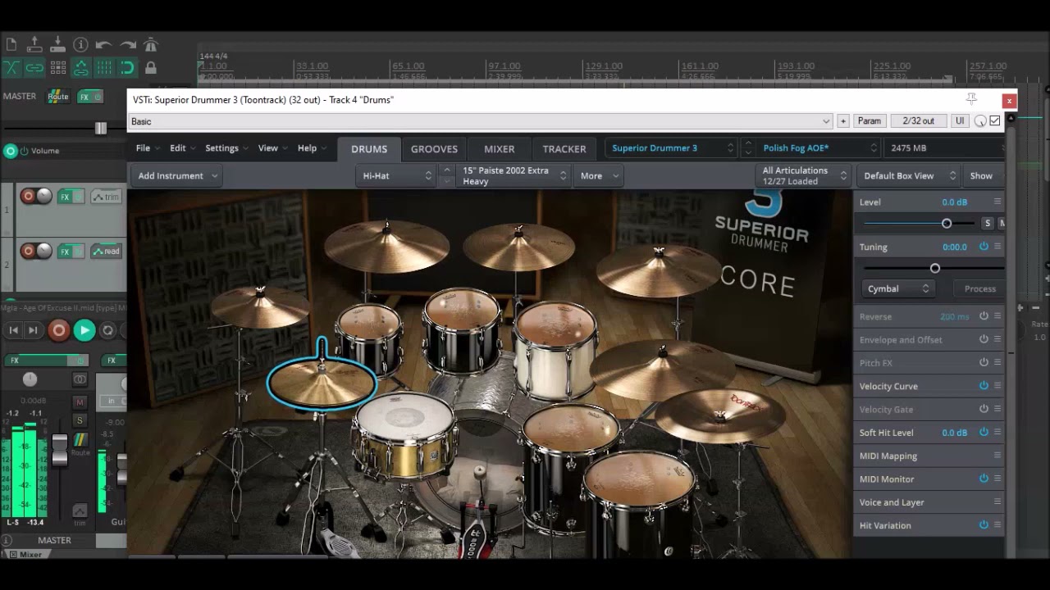Click the Process button
The width and height of the screenshot is (1050, 590).
click(979, 288)
